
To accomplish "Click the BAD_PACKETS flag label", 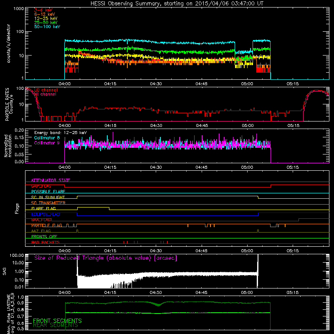I will (x=46, y=242).
